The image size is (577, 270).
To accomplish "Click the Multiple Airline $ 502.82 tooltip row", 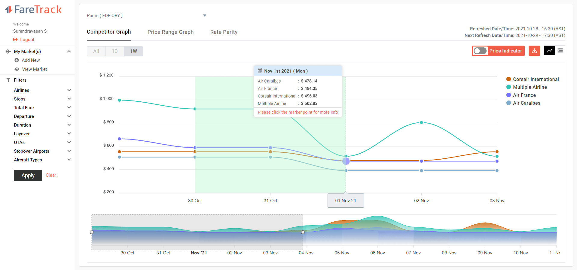I will (x=288, y=103).
